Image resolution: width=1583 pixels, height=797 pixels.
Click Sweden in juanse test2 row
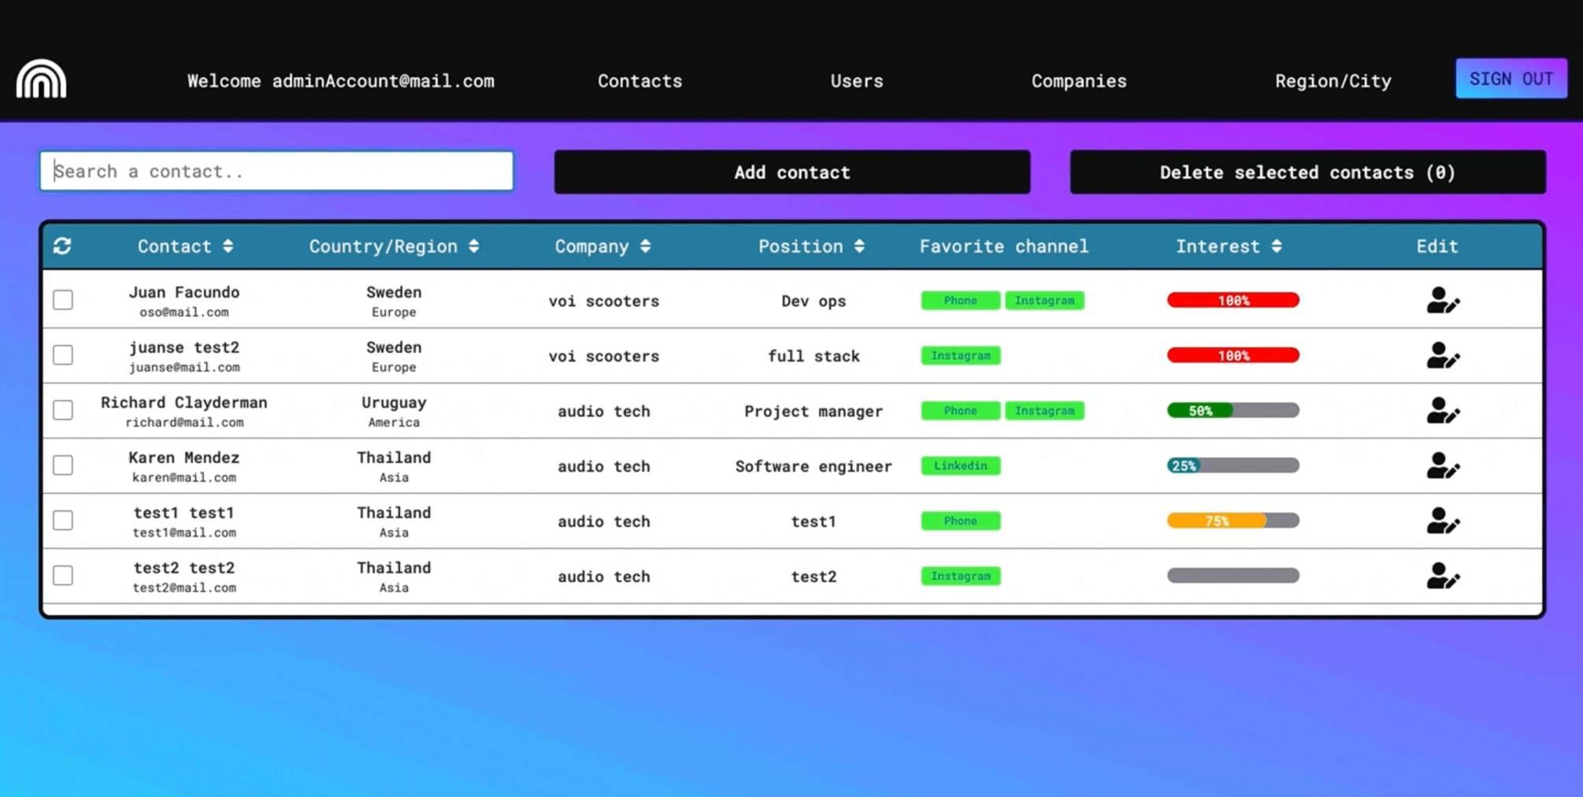coord(394,347)
